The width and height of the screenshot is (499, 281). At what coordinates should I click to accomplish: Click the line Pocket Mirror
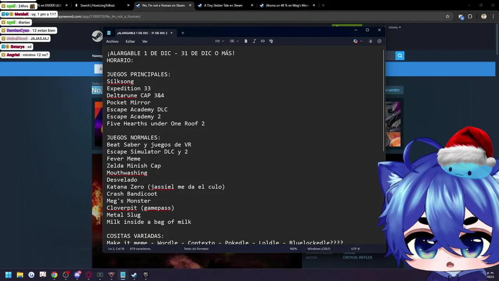point(129,103)
